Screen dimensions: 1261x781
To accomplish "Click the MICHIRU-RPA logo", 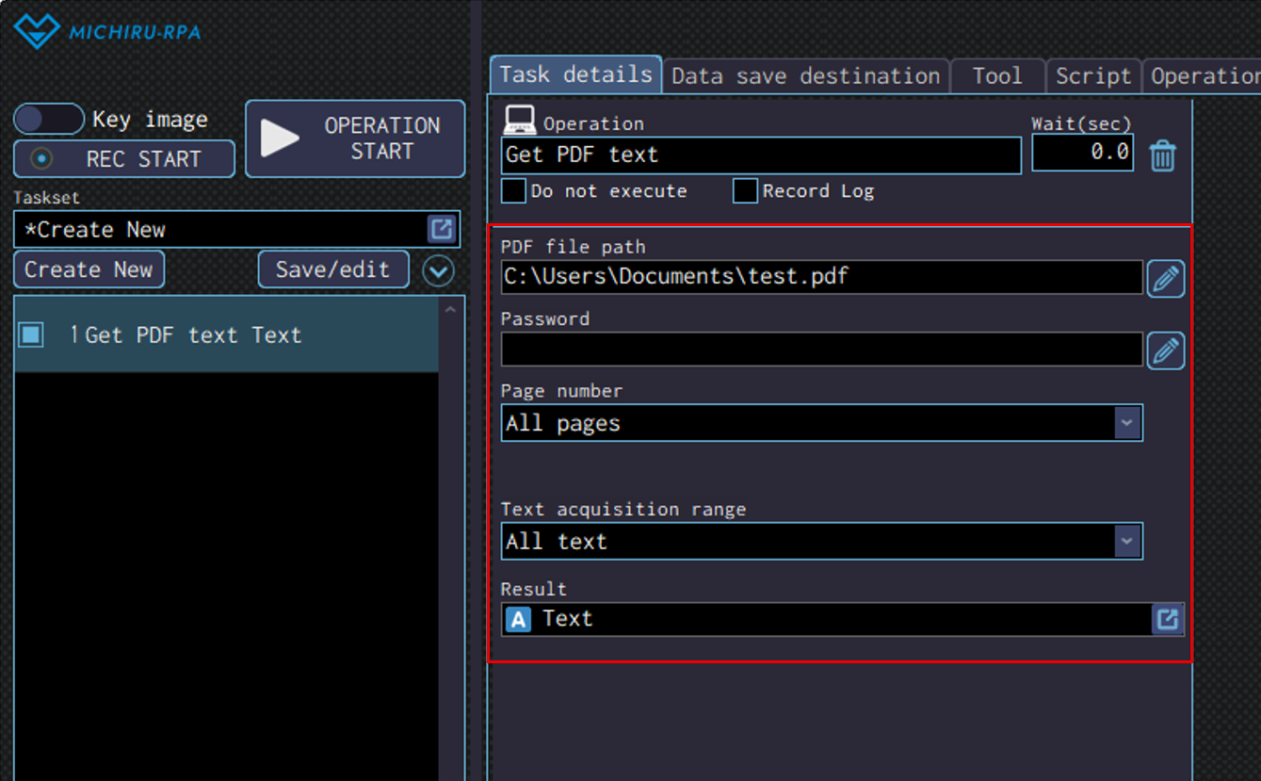I will 106,32.
